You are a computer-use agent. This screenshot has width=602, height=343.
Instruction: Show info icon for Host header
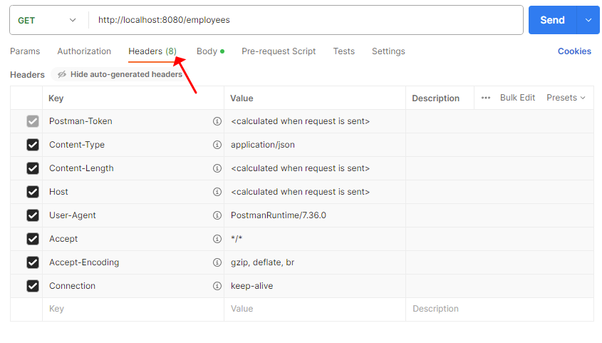pyautogui.click(x=217, y=192)
